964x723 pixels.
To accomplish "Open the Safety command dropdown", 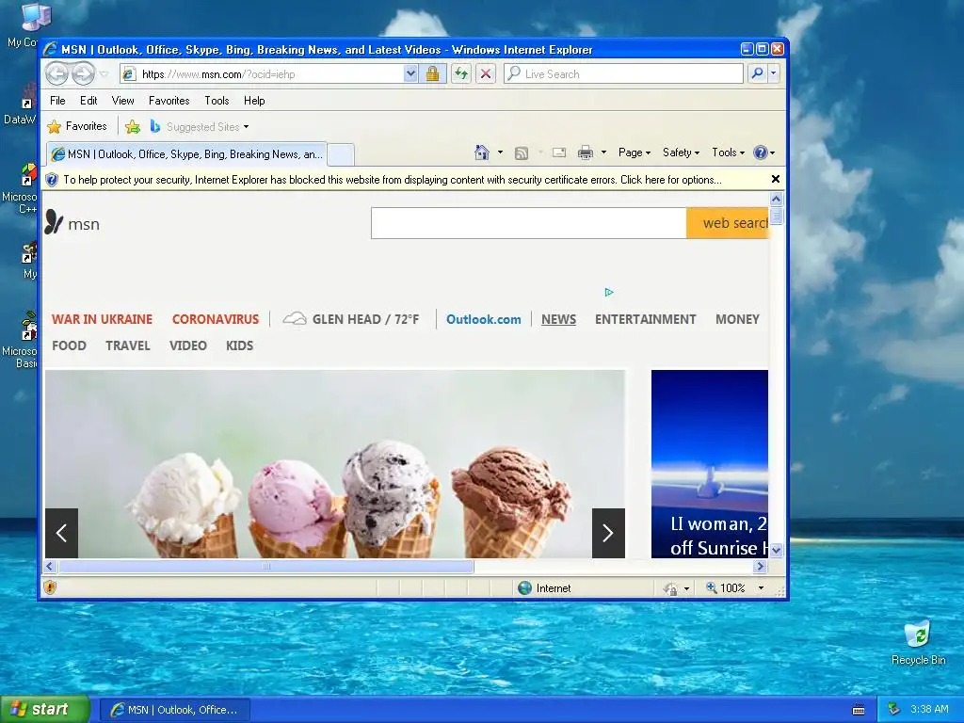I will (681, 153).
